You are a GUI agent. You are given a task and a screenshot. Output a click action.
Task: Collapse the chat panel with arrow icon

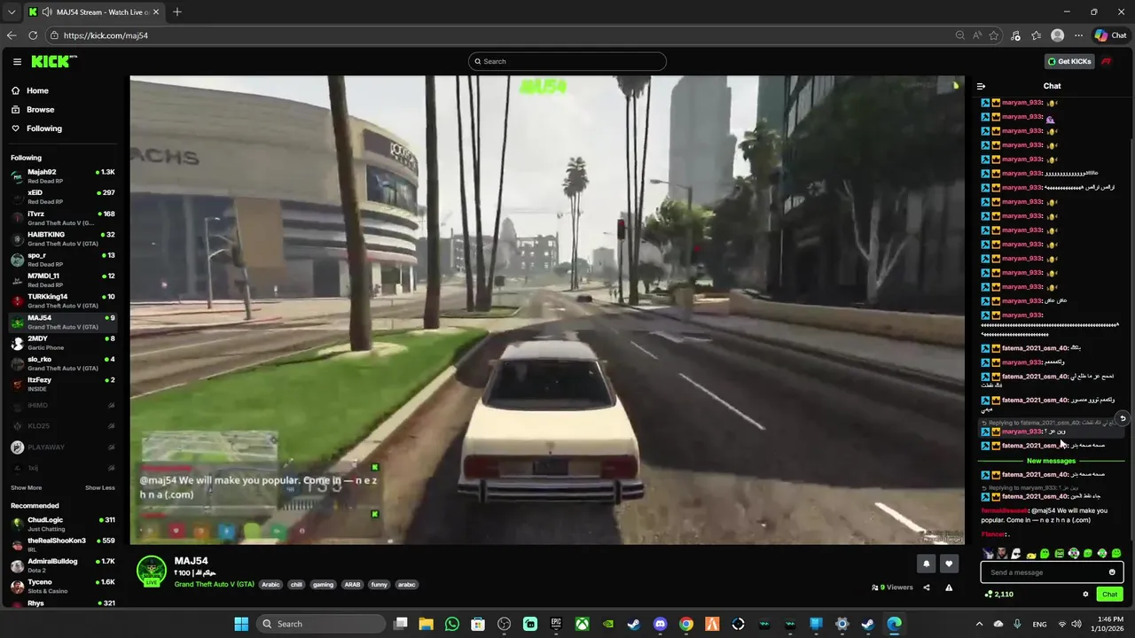981,86
